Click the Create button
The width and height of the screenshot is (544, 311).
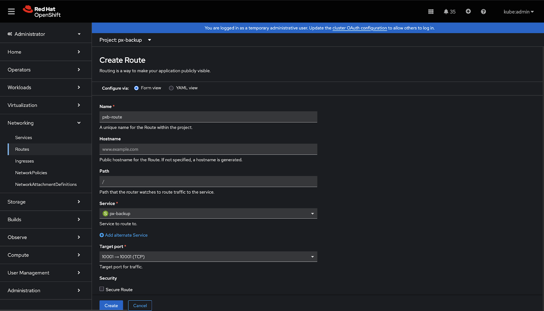click(x=111, y=305)
